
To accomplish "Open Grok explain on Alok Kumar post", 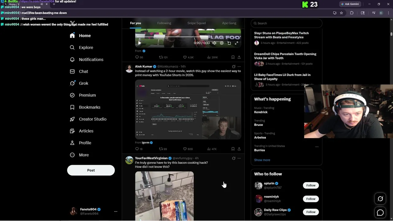I will tap(234, 67).
